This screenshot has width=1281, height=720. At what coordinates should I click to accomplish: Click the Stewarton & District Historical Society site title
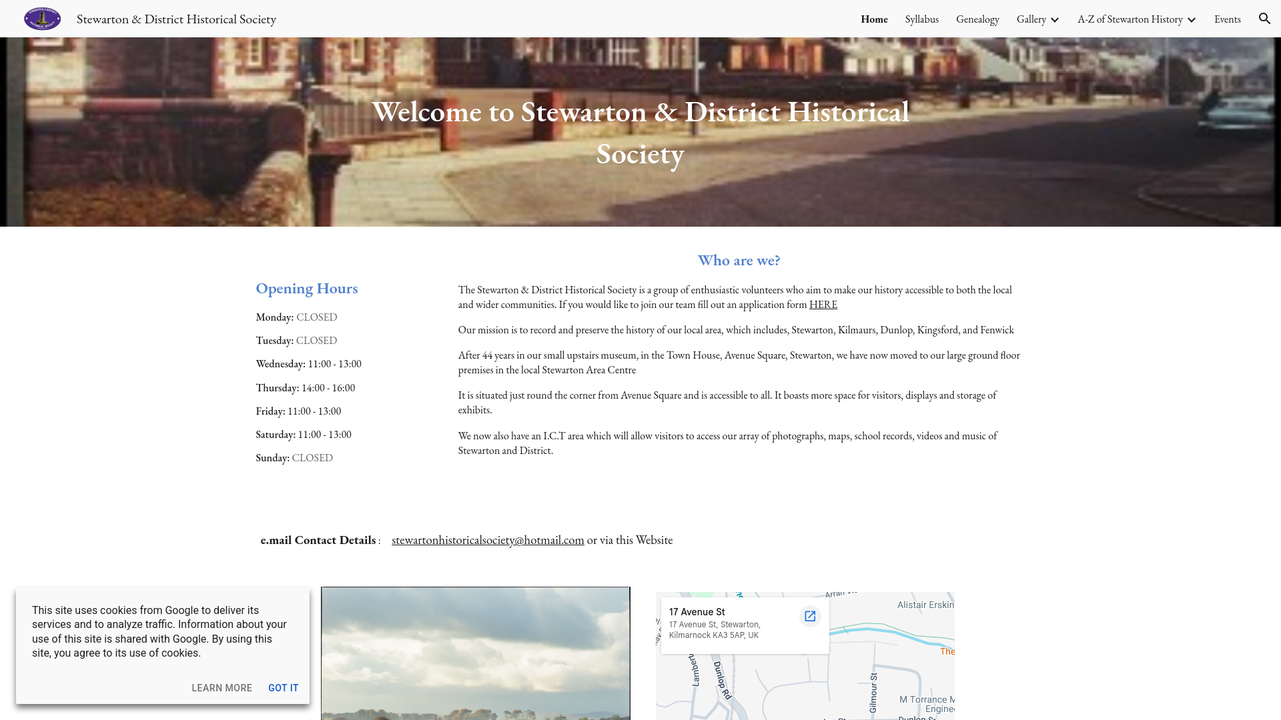pyautogui.click(x=176, y=19)
